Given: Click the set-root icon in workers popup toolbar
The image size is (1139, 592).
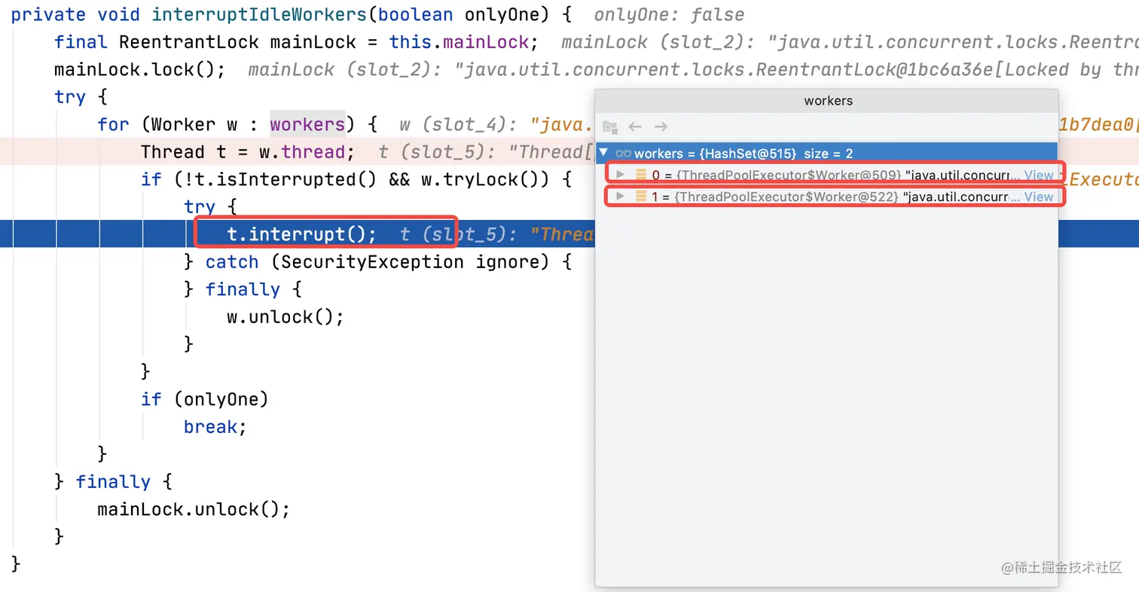Looking at the screenshot, I should (610, 127).
